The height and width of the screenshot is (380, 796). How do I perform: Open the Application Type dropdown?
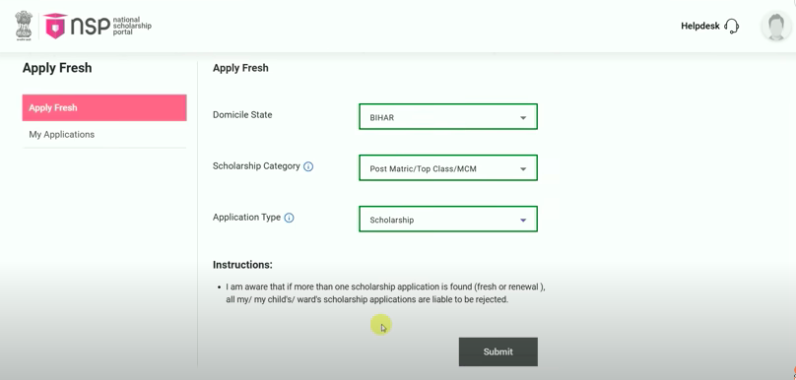click(448, 220)
